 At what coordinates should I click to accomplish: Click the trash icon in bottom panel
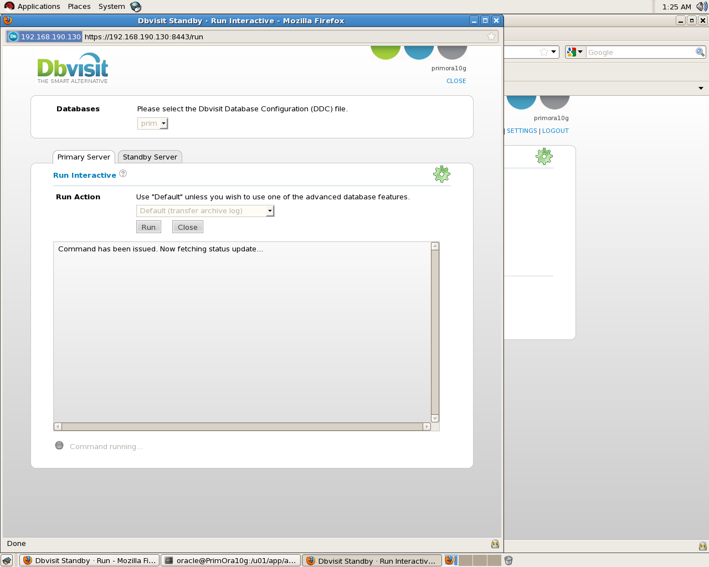[508, 560]
